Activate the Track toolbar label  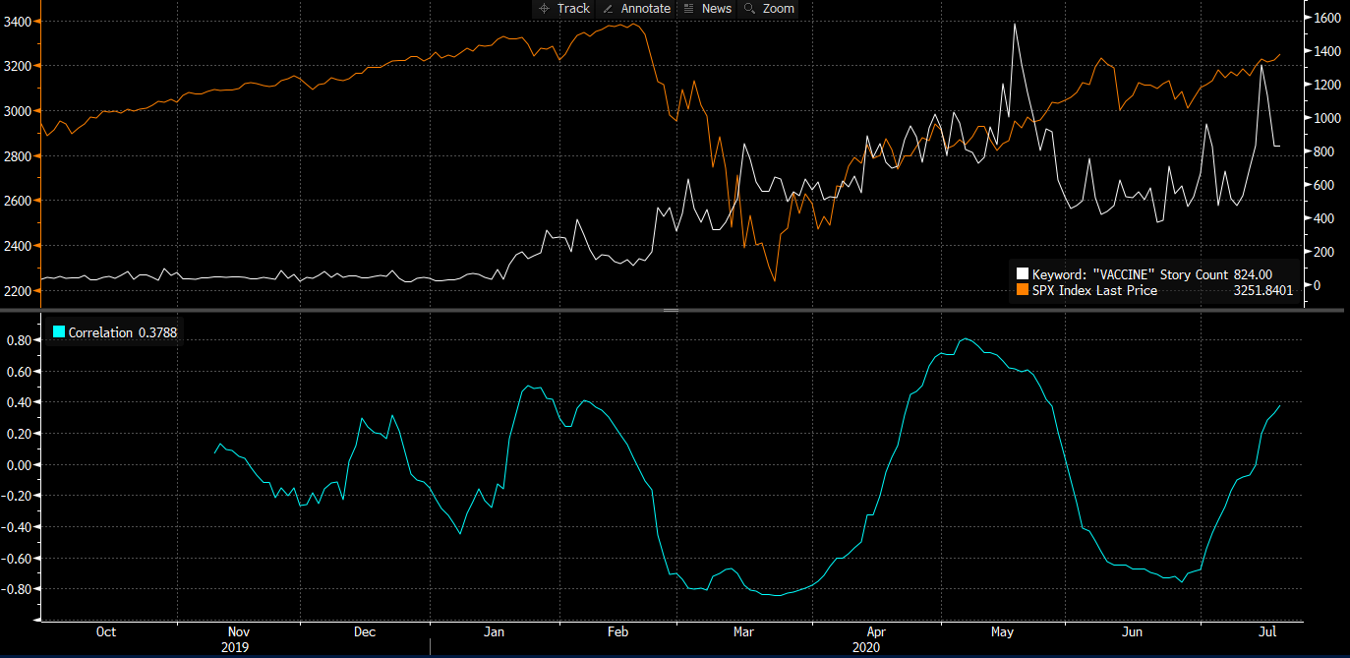click(x=573, y=8)
